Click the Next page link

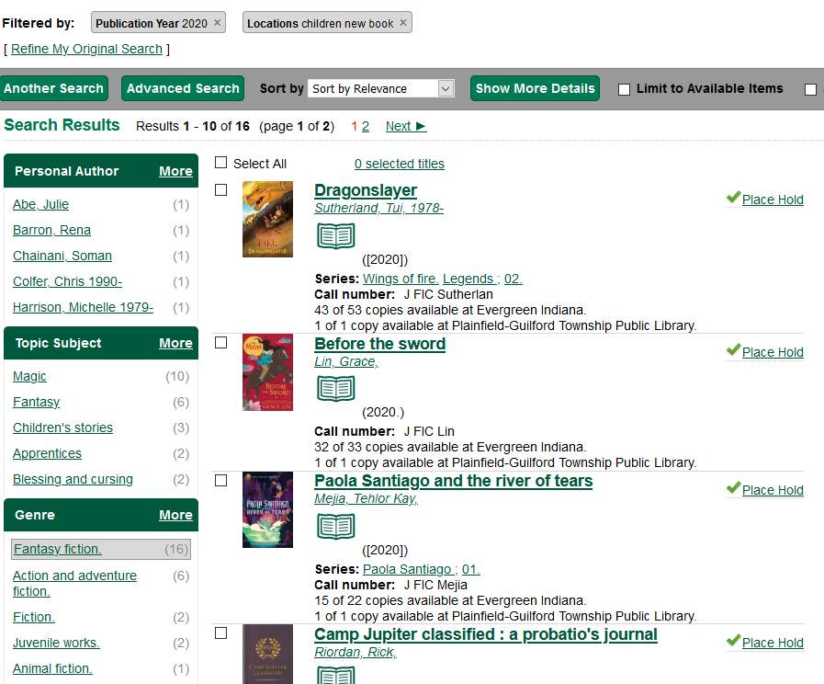[406, 126]
